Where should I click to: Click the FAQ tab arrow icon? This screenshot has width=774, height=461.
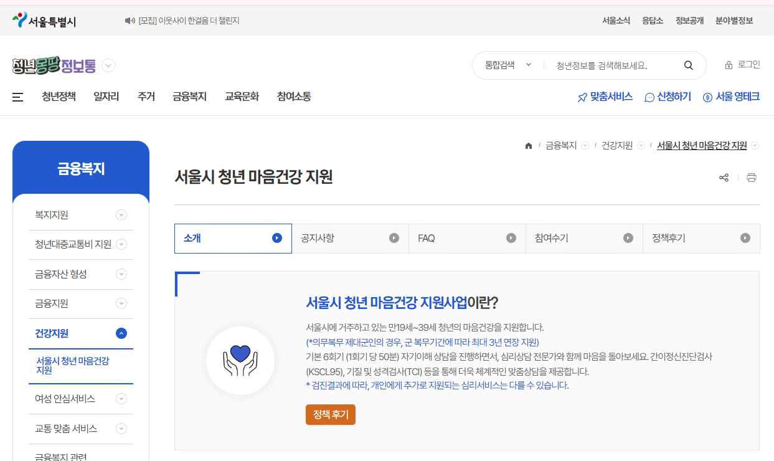pos(511,238)
